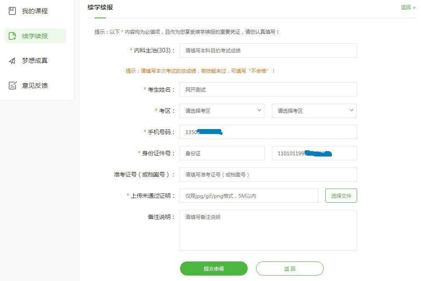Submit the form with 提交申请 button
The width and height of the screenshot is (421, 281).
(x=213, y=269)
